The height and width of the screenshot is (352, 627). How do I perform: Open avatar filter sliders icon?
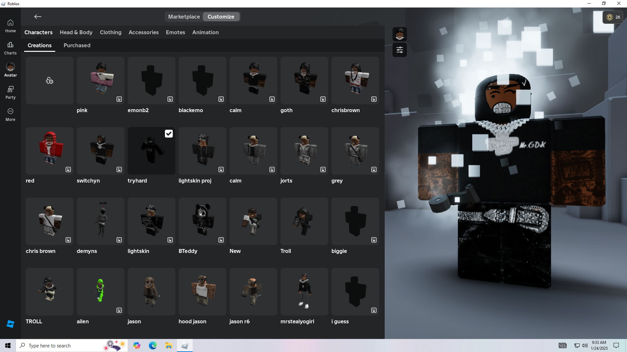pyautogui.click(x=400, y=50)
